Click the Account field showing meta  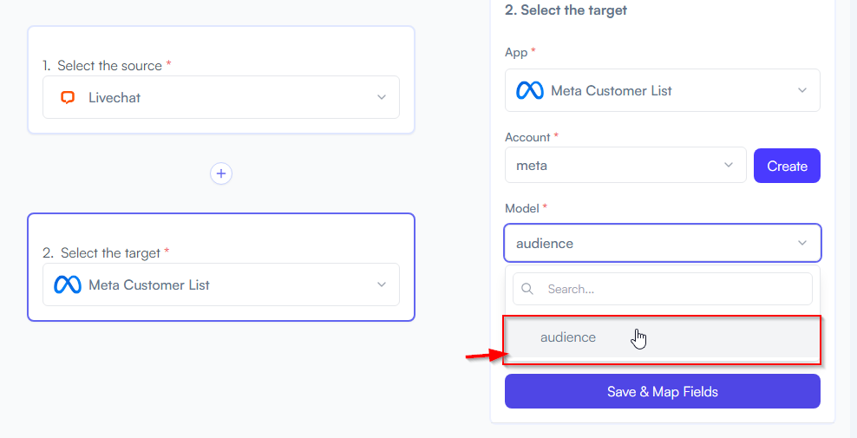click(x=625, y=165)
